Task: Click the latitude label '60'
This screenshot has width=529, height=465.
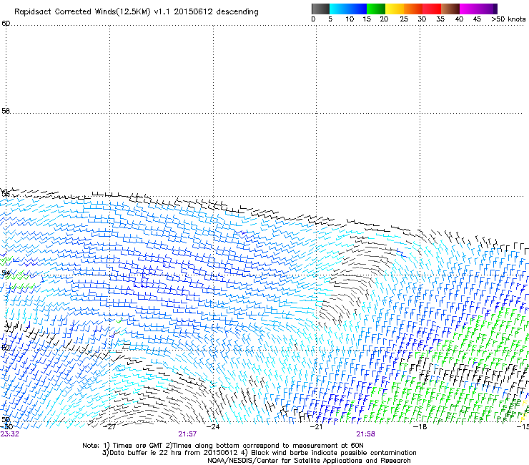Action: tap(6, 24)
